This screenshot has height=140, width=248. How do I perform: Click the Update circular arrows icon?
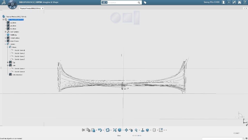[x=108, y=130]
